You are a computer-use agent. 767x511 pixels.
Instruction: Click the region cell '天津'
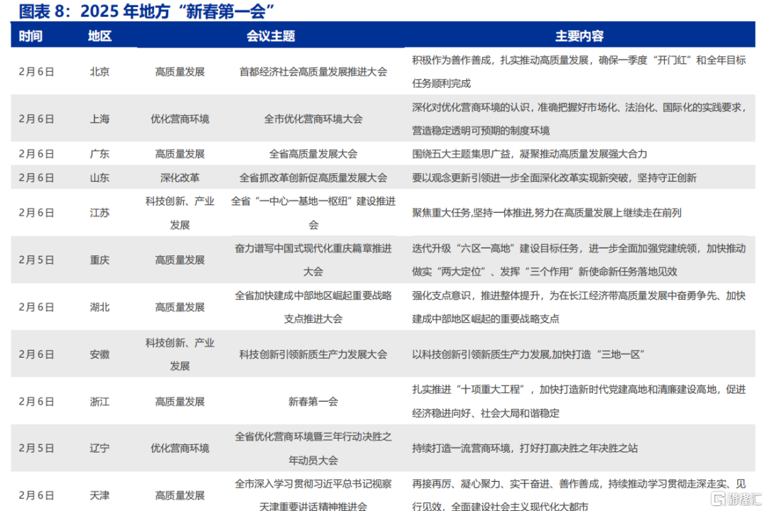(100, 495)
